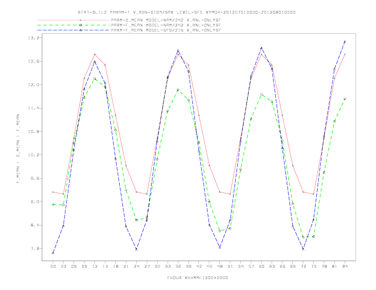Click x-axis tick label 18
This screenshot has width=376, height=290.
pyautogui.click(x=115, y=266)
